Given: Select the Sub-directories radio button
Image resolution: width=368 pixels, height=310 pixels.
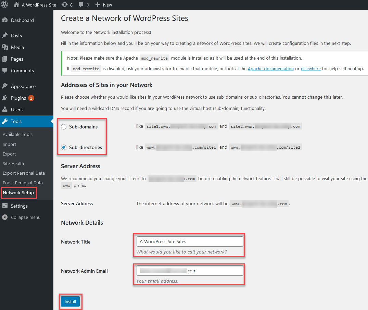Looking at the screenshot, I should click(x=64, y=147).
